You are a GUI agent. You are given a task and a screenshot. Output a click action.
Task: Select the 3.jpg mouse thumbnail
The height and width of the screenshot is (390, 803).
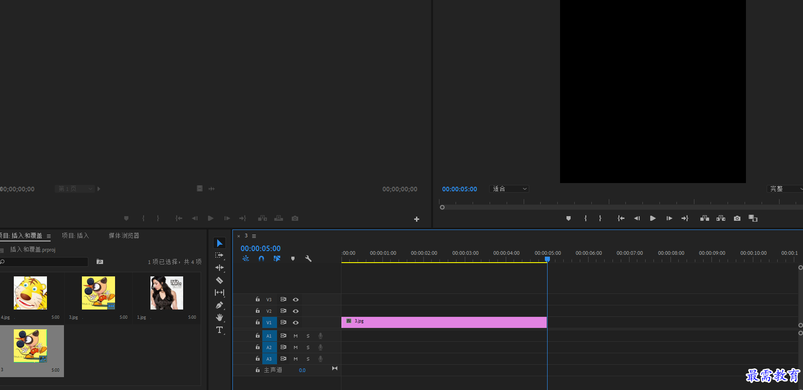coord(98,293)
